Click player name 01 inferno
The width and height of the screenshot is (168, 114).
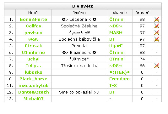(x=33, y=52)
